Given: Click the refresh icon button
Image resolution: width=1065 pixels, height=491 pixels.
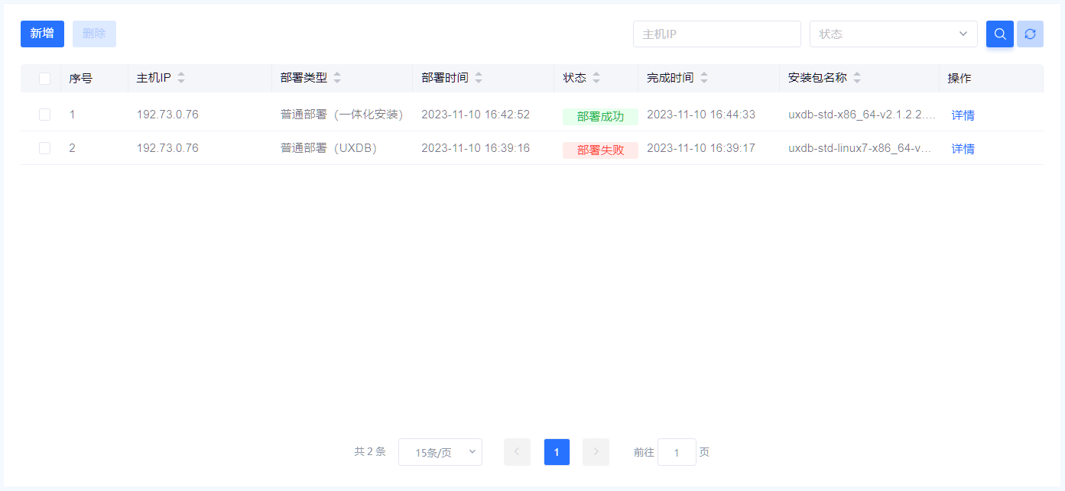Looking at the screenshot, I should pyautogui.click(x=1030, y=34).
